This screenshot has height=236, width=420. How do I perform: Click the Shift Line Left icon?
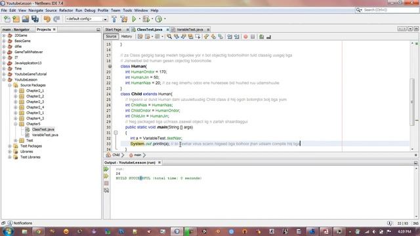click(230, 37)
